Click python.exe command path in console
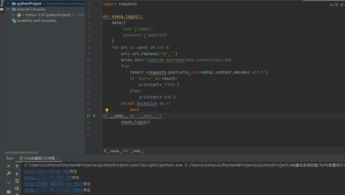345x195 pixels. [104, 165]
